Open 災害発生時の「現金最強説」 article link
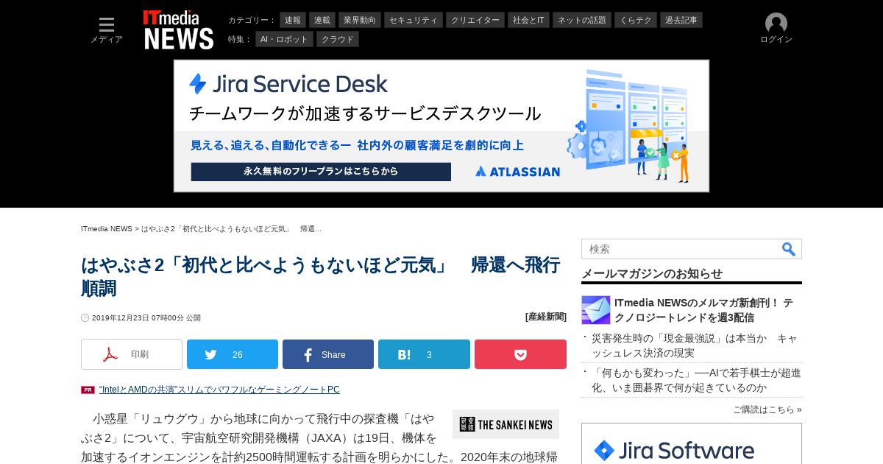Screen dimensions: 883x464 point(694,345)
